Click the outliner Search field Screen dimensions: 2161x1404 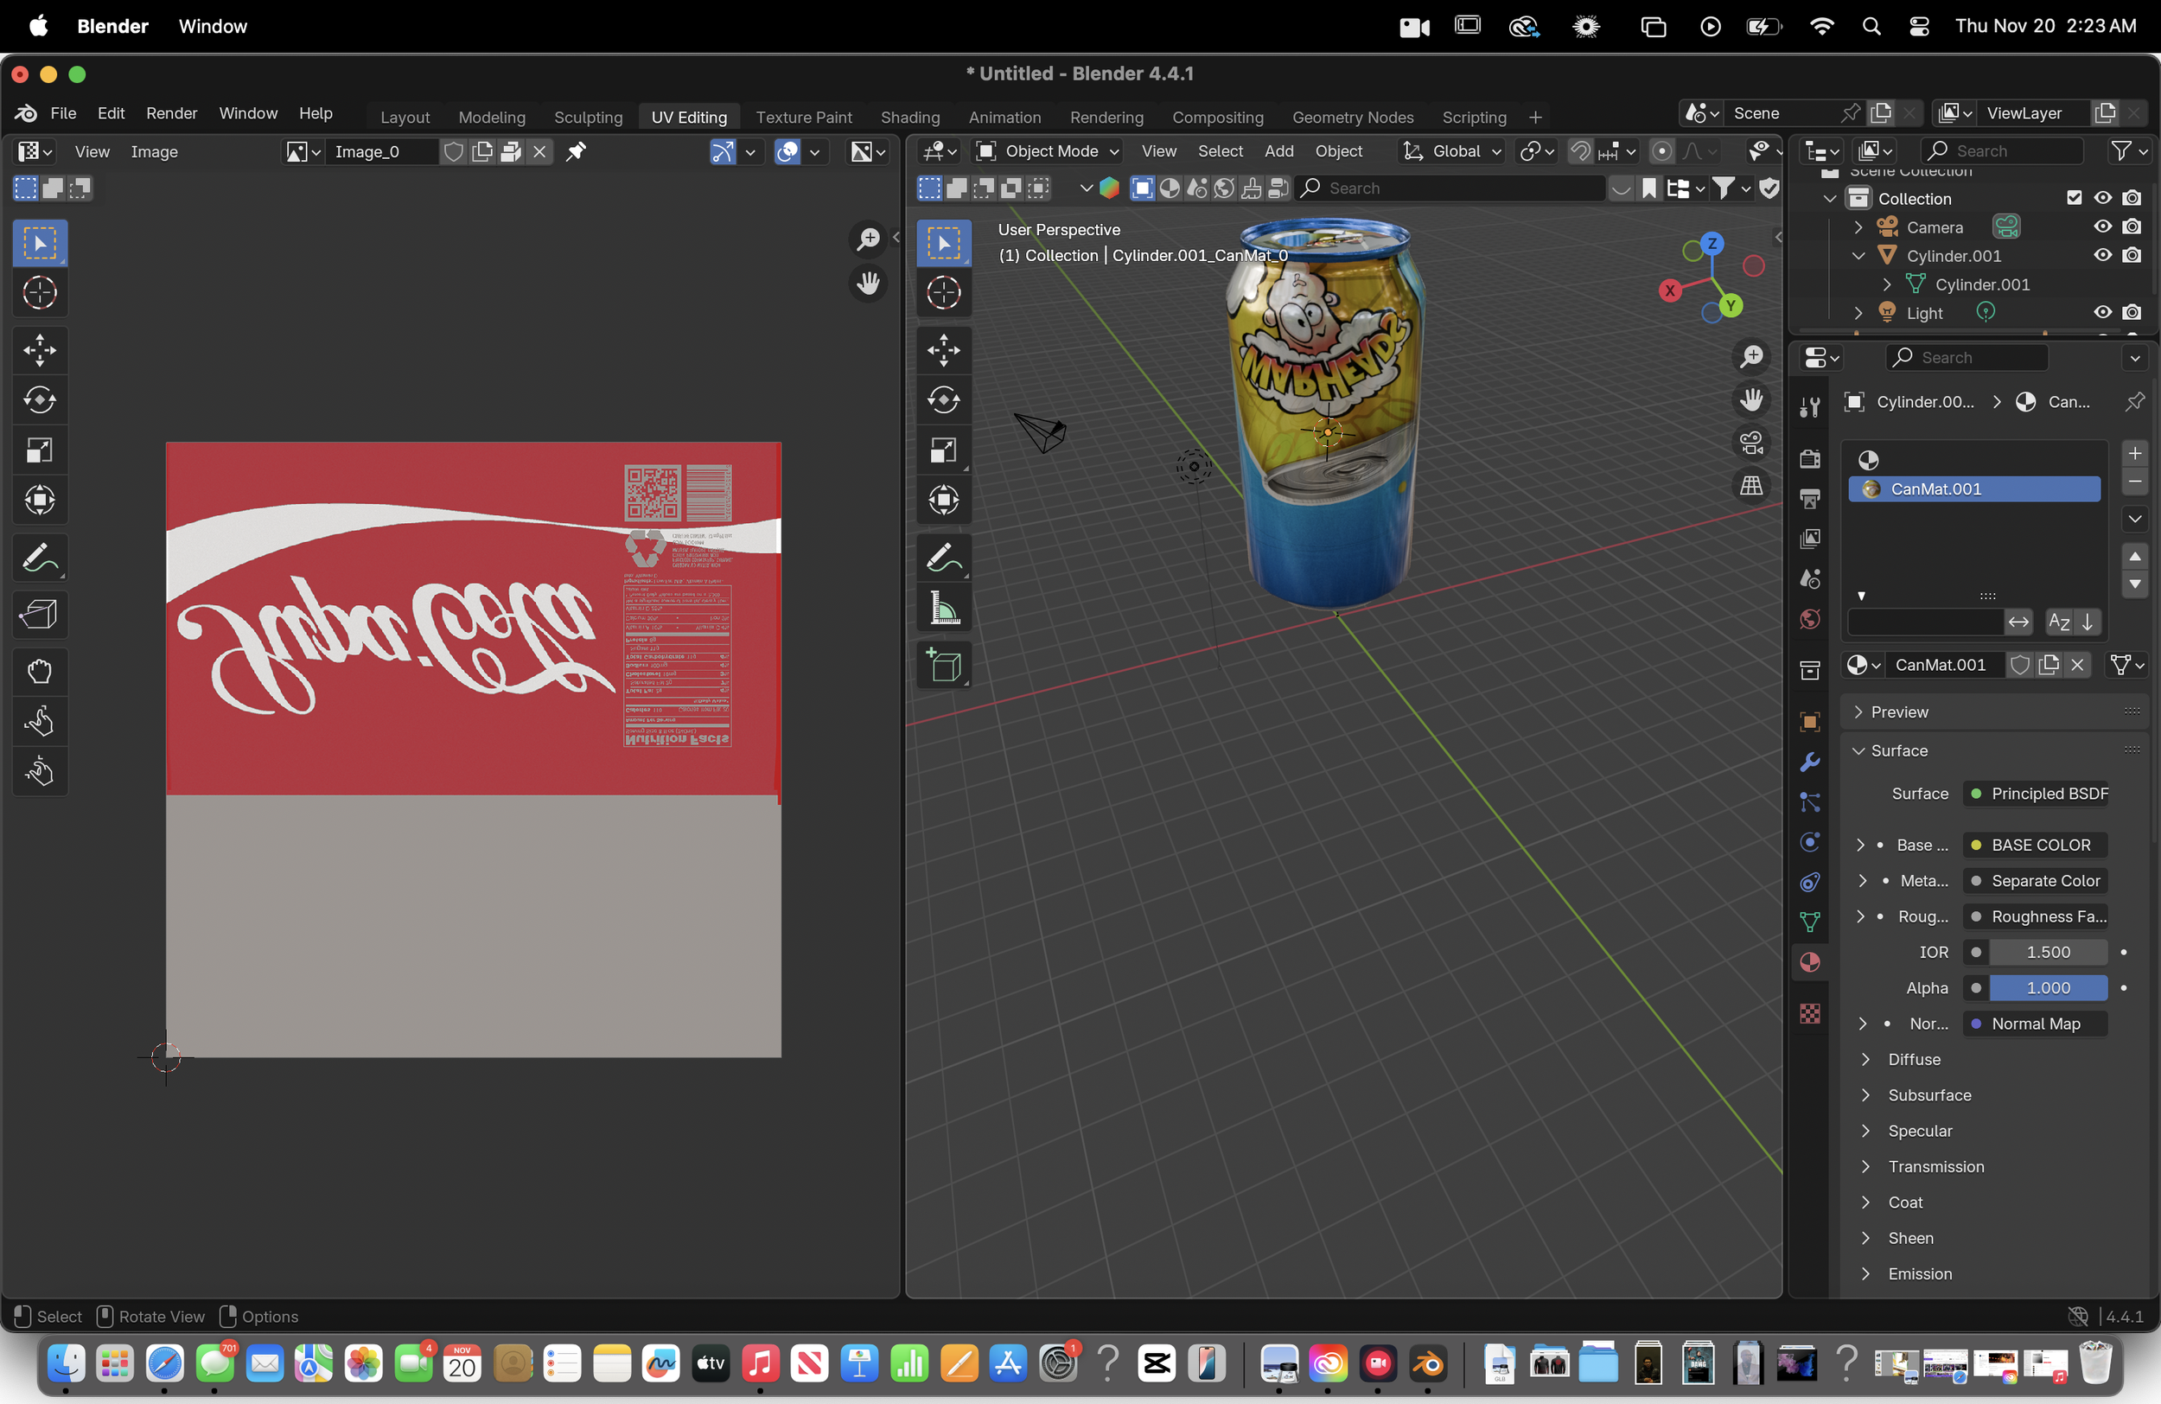coord(2001,150)
